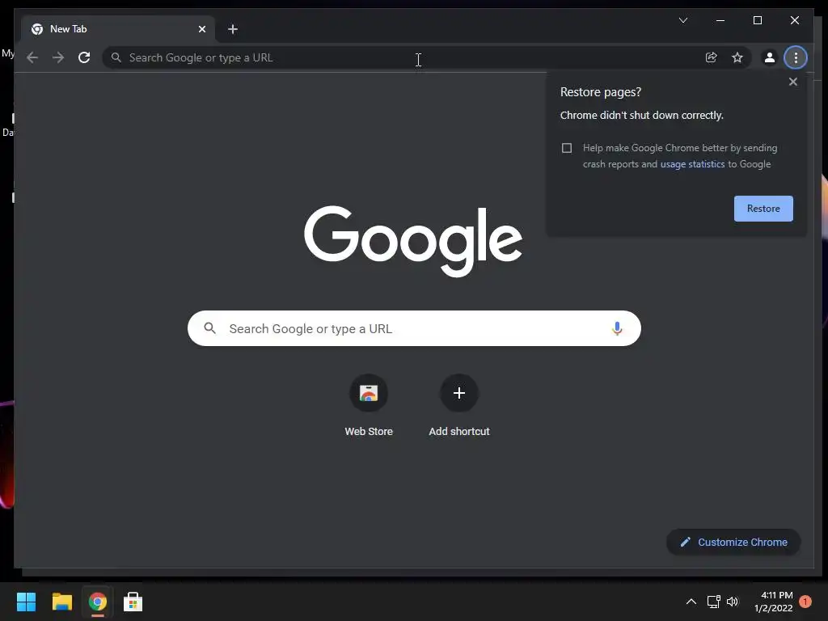Open the Windows Start menu

tap(26, 602)
